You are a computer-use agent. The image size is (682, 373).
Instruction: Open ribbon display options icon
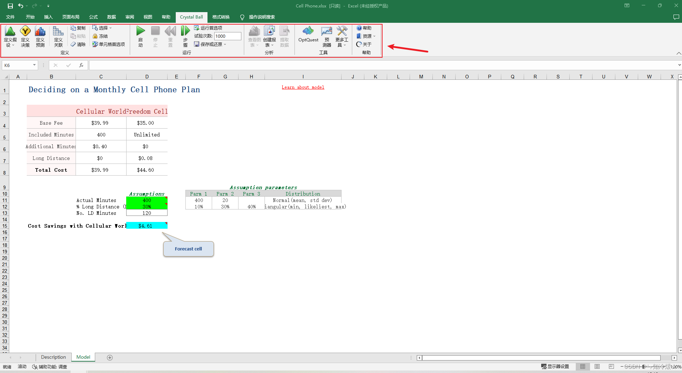click(627, 6)
